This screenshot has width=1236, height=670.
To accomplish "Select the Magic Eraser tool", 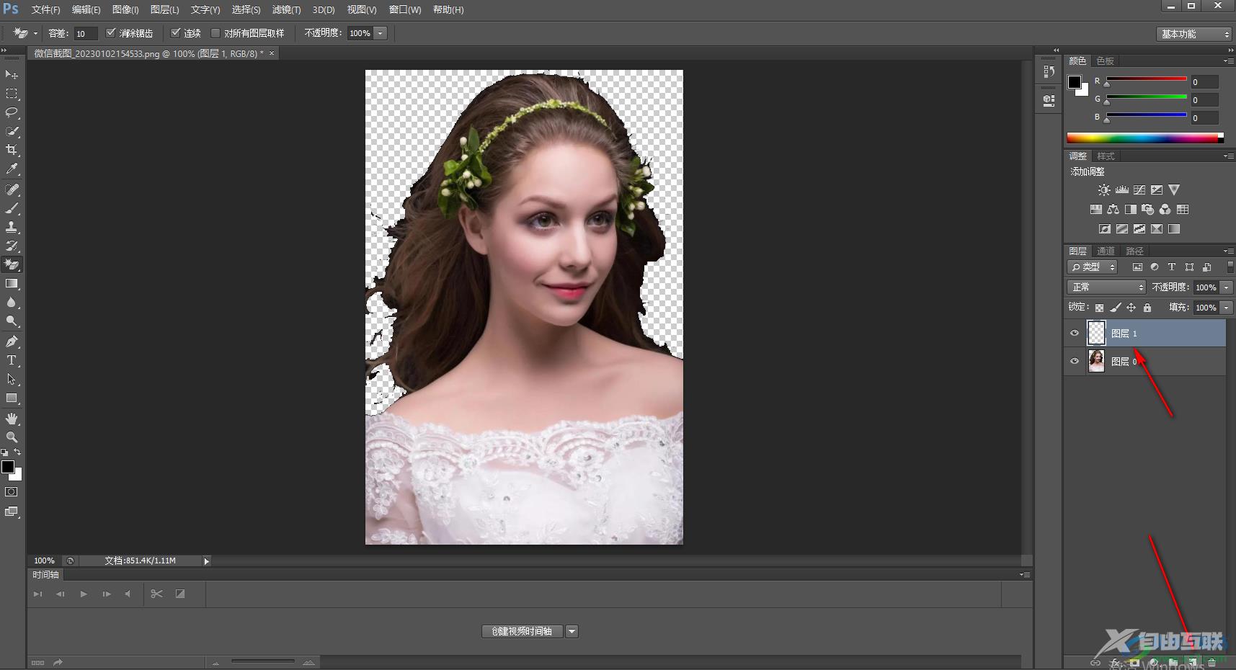I will tap(12, 264).
